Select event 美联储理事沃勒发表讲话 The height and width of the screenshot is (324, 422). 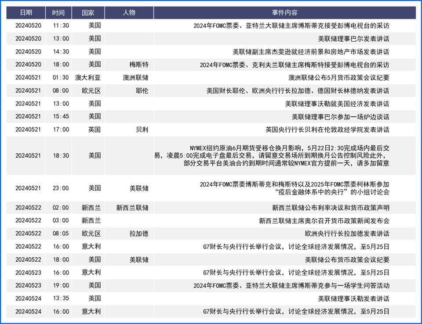pyautogui.click(x=353, y=299)
